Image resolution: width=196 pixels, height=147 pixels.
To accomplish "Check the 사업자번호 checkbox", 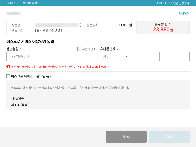I will pyautogui.click(x=79, y=49).
